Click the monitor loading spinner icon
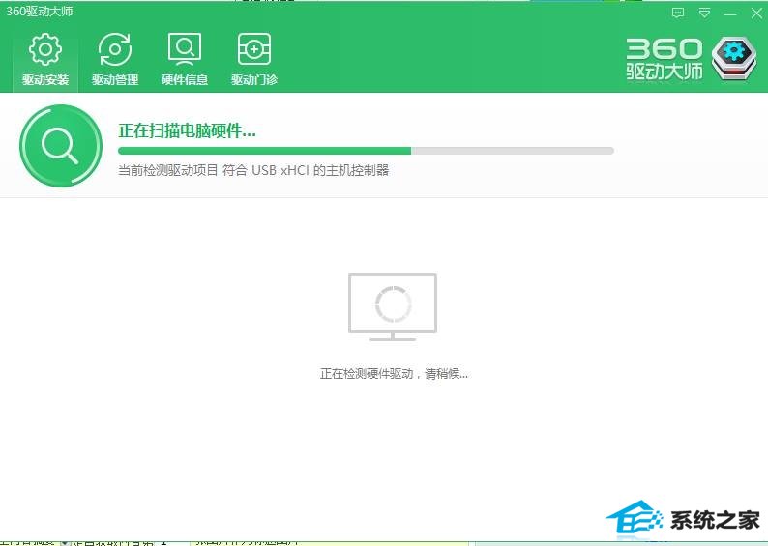768x546 pixels. [x=393, y=306]
